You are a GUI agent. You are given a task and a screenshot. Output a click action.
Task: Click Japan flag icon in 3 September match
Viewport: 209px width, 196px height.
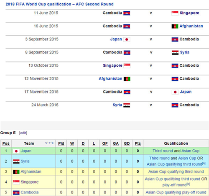127,40
